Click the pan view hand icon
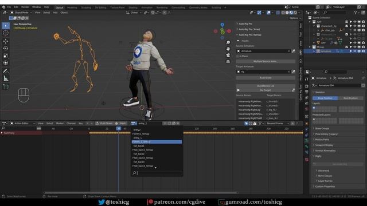367x206 pixels. [x=228, y=49]
